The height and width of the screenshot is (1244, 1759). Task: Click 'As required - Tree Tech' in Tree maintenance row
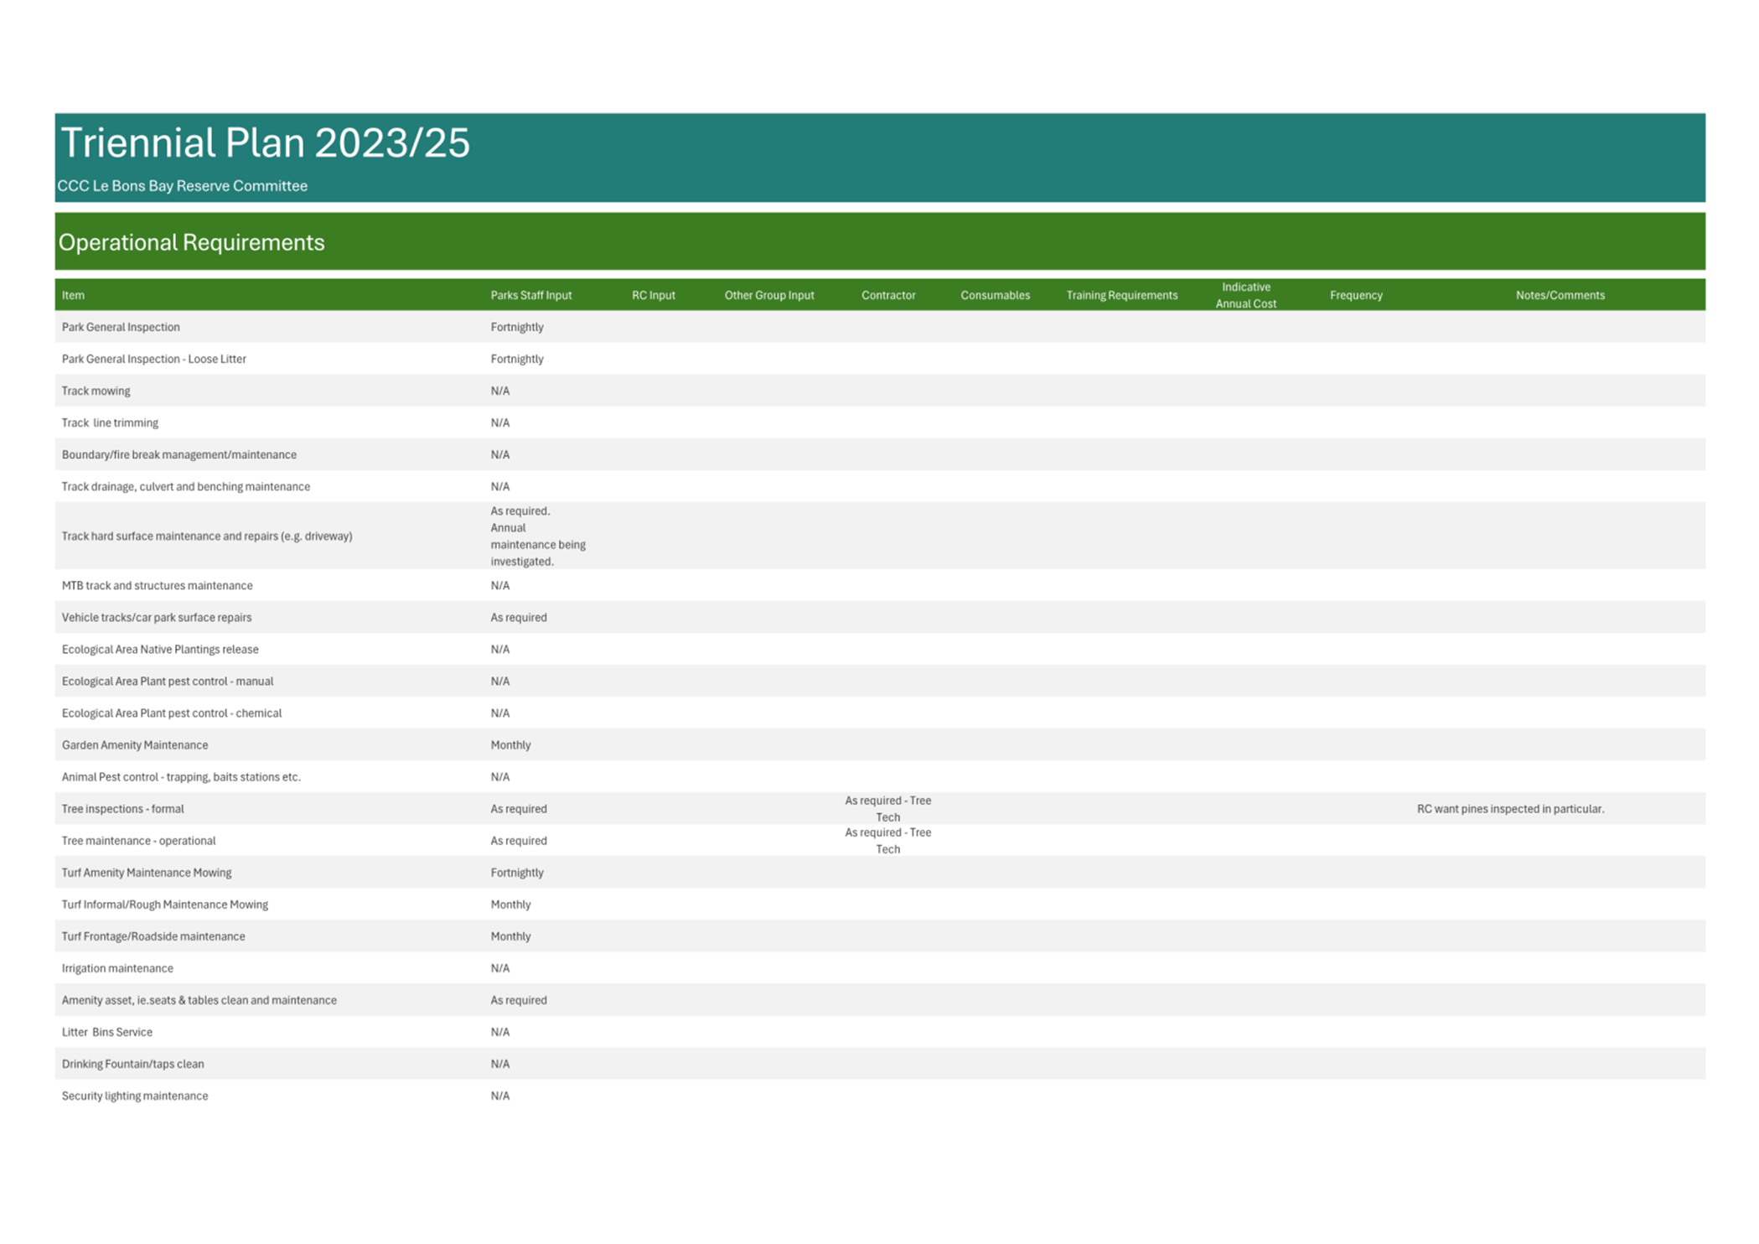click(887, 840)
